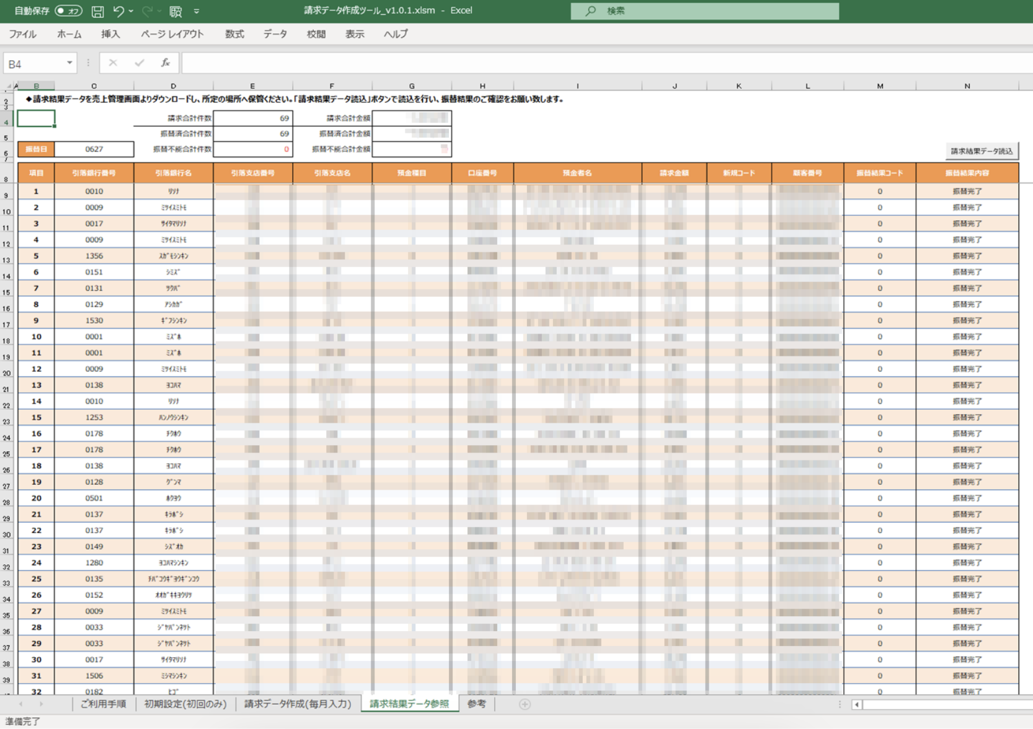Click the search magnifier icon
Image resolution: width=1033 pixels, height=729 pixels.
click(x=590, y=11)
